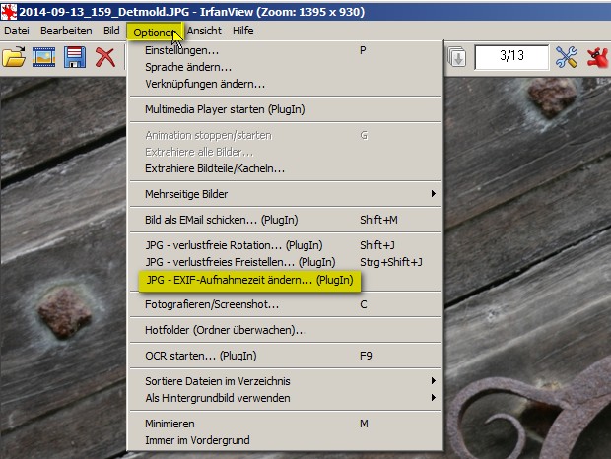Open file with the folder icon

click(14, 57)
